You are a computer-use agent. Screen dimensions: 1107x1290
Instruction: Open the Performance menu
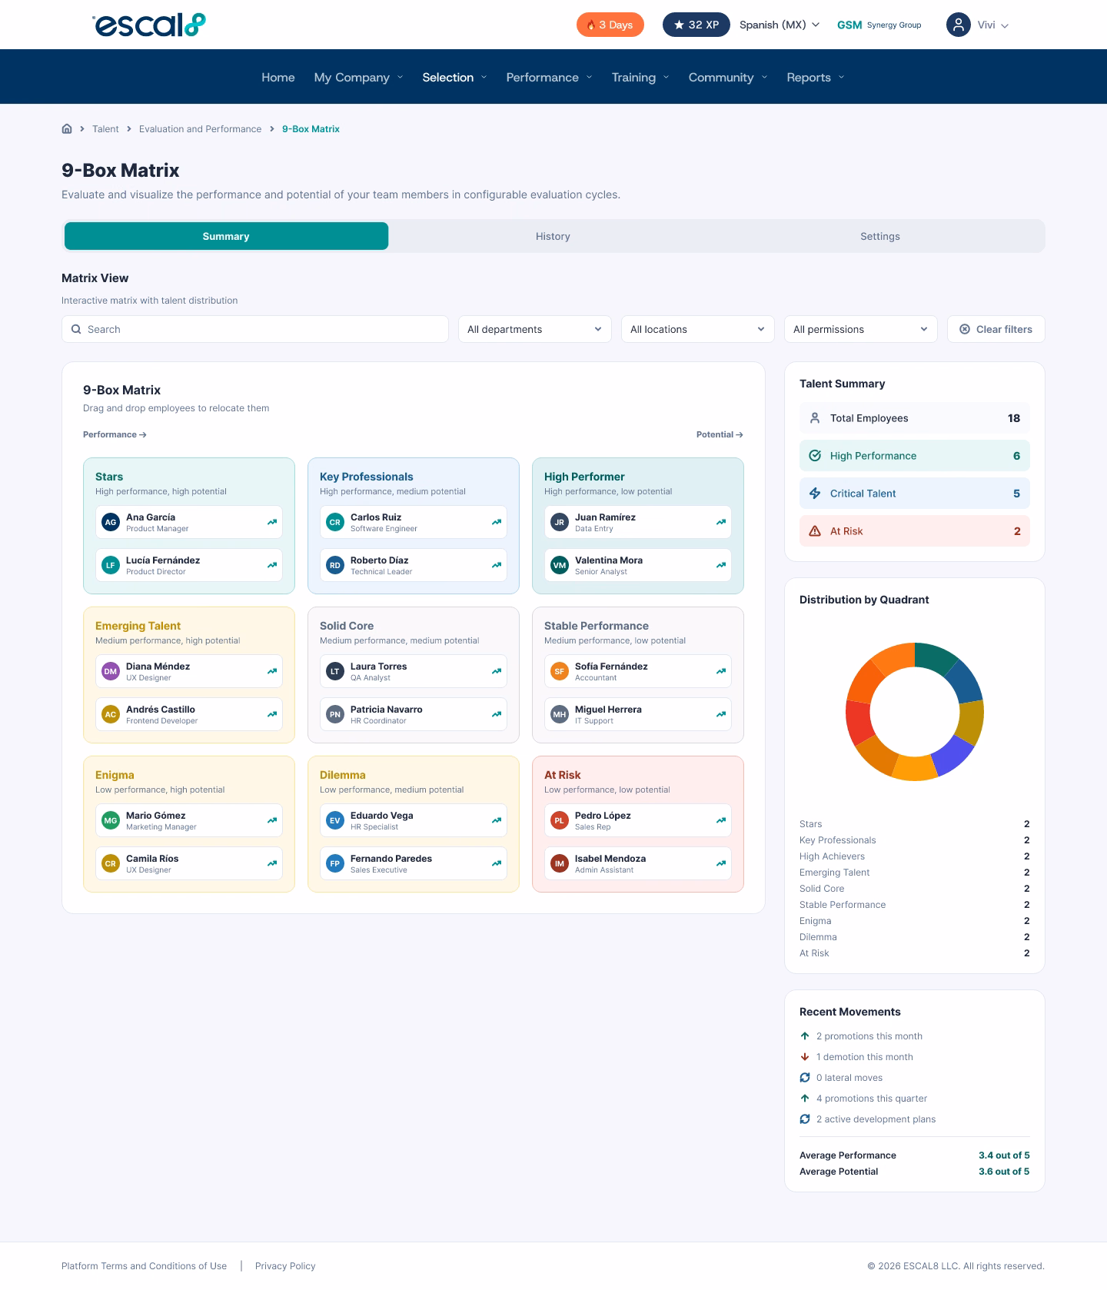point(549,77)
